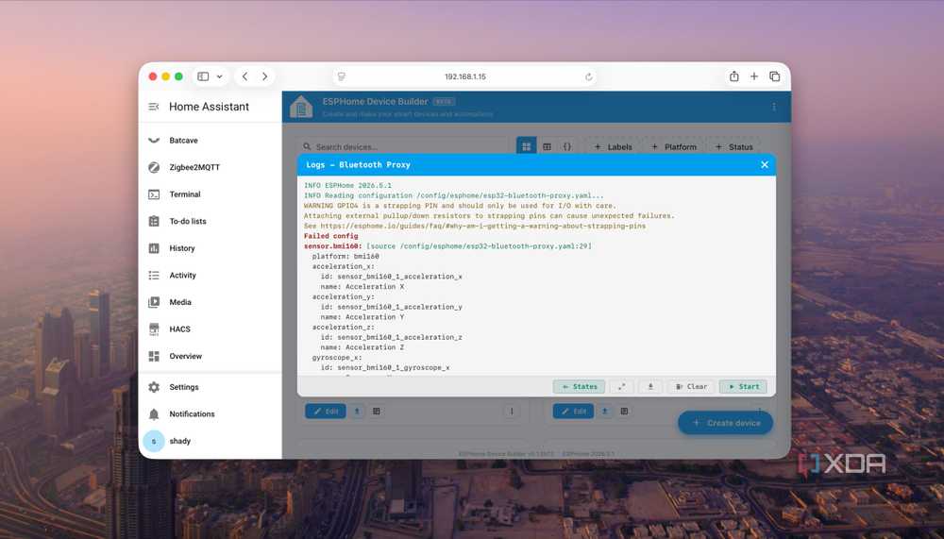Open the ESPHome Device Builder overflow menu

click(774, 107)
